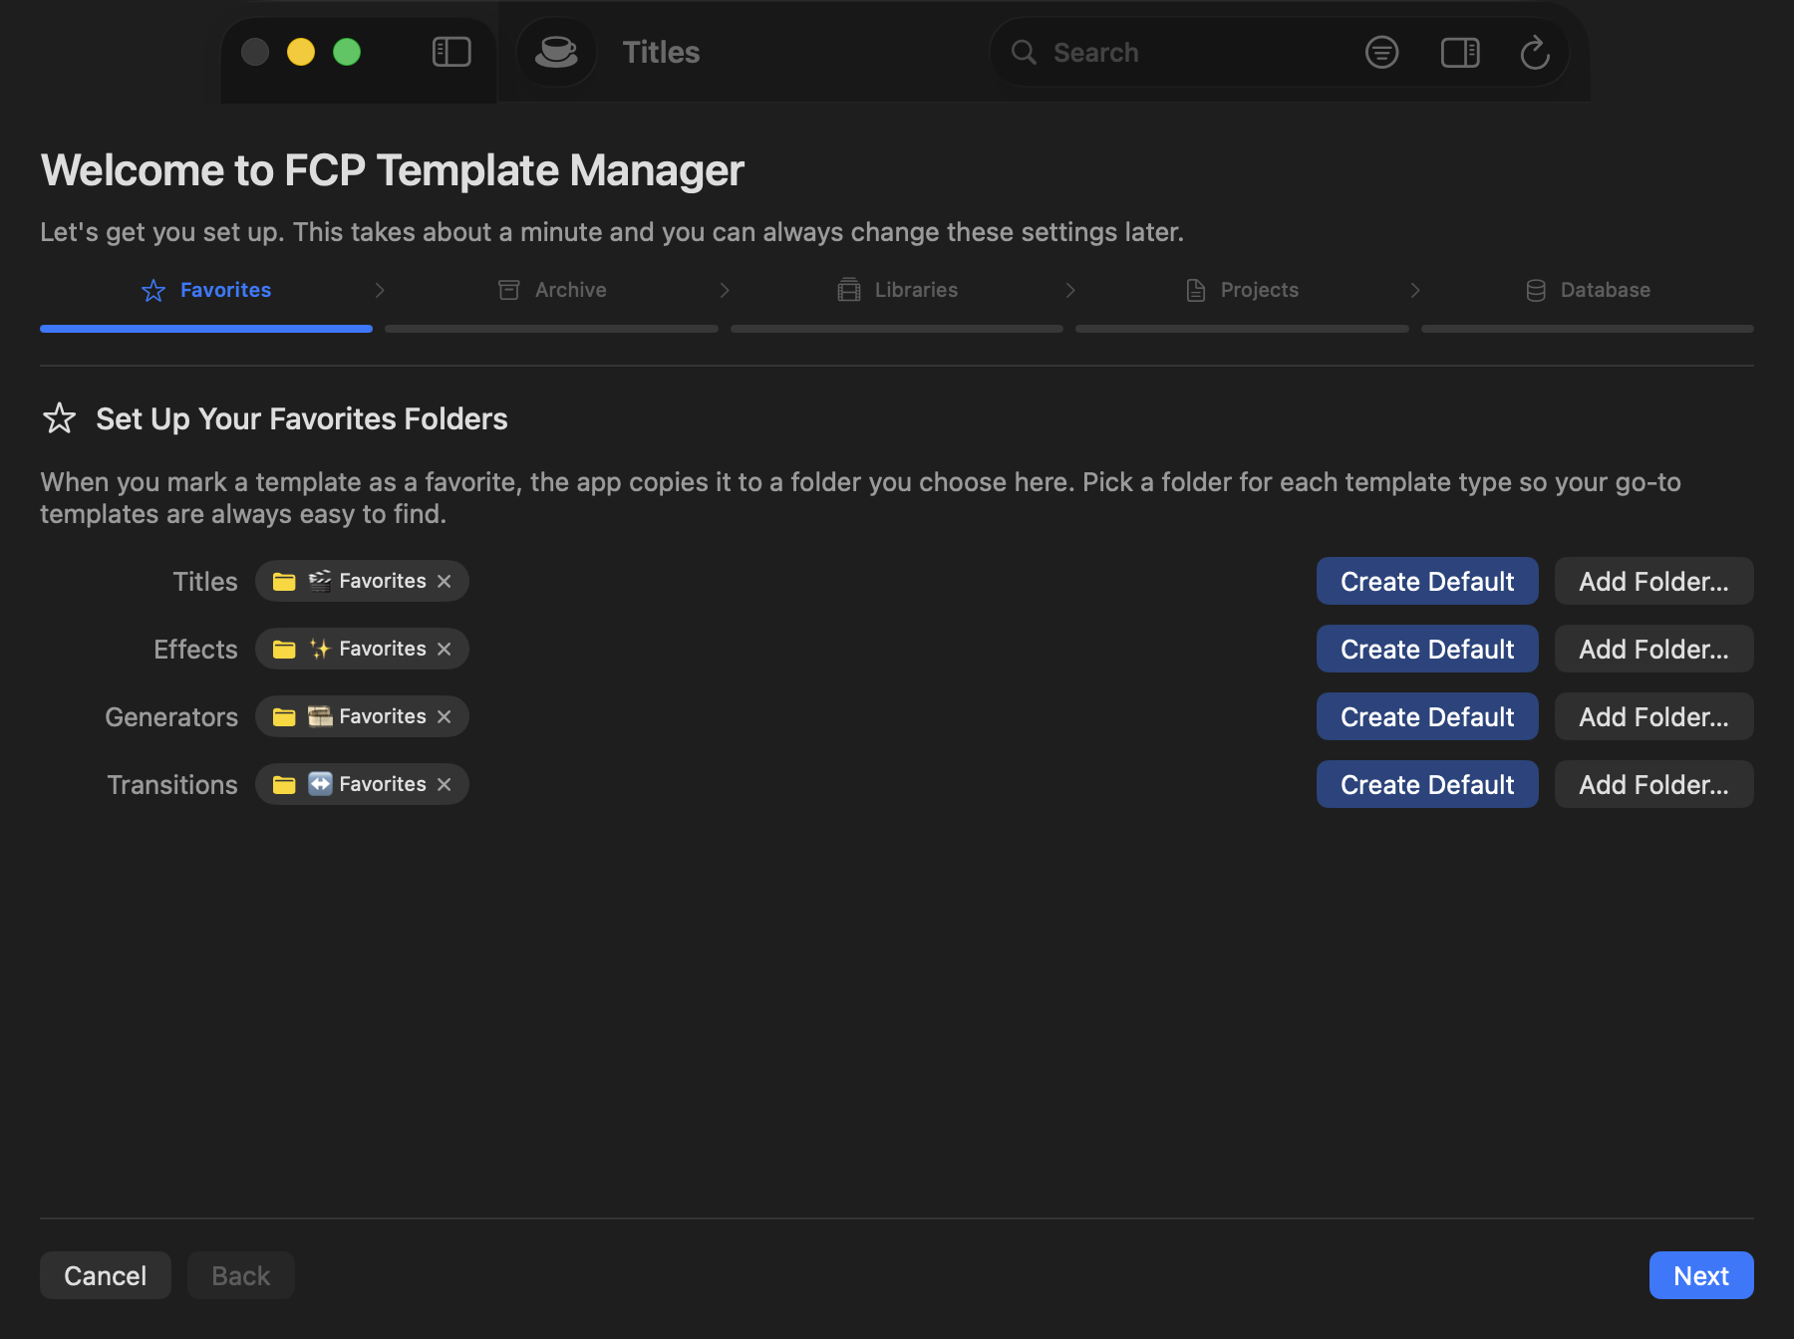Click Create Default for Effects
This screenshot has height=1339, width=1794.
point(1426,649)
